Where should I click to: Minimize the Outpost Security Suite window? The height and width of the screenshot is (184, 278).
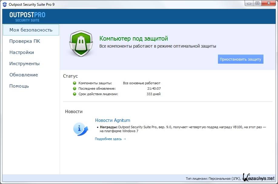point(249,3)
